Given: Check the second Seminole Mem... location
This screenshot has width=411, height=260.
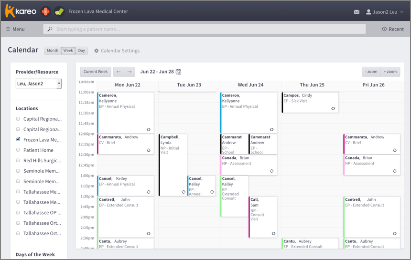Looking at the screenshot, I should 18,181.
